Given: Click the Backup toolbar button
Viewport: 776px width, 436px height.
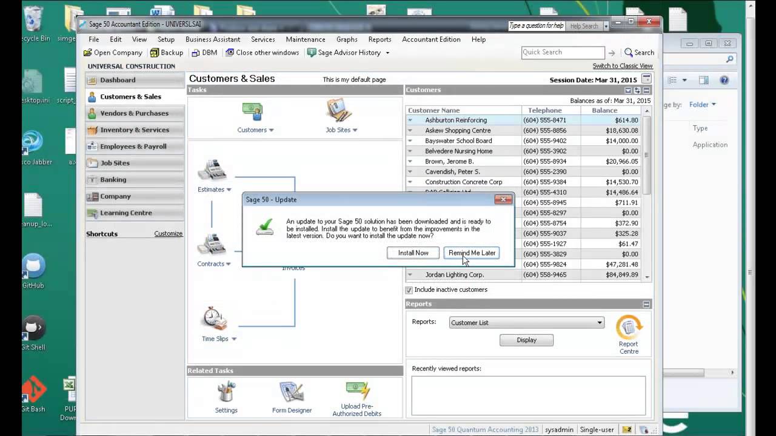Looking at the screenshot, I should pyautogui.click(x=167, y=53).
